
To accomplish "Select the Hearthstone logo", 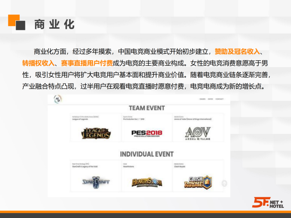I will coord(147,183).
